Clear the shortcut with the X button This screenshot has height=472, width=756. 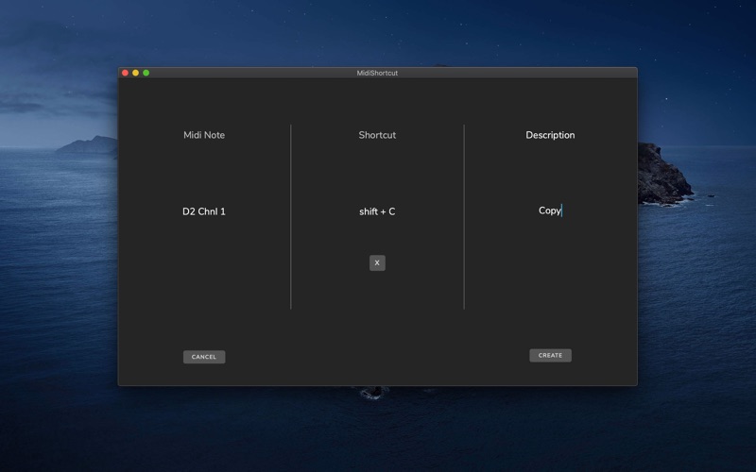tap(377, 263)
